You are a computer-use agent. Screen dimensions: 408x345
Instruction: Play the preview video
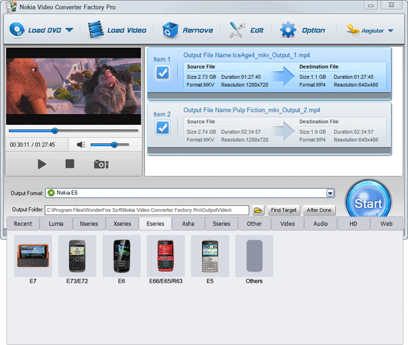point(41,164)
